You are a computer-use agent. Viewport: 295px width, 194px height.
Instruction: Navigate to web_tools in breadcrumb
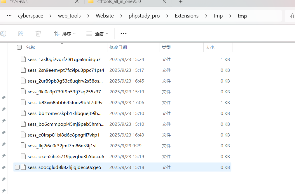pyautogui.click(x=69, y=16)
